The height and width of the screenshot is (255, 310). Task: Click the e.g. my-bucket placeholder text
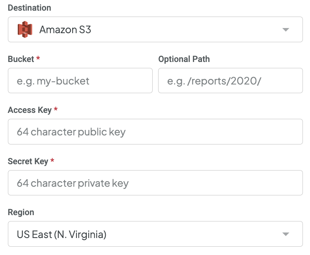pos(53,81)
